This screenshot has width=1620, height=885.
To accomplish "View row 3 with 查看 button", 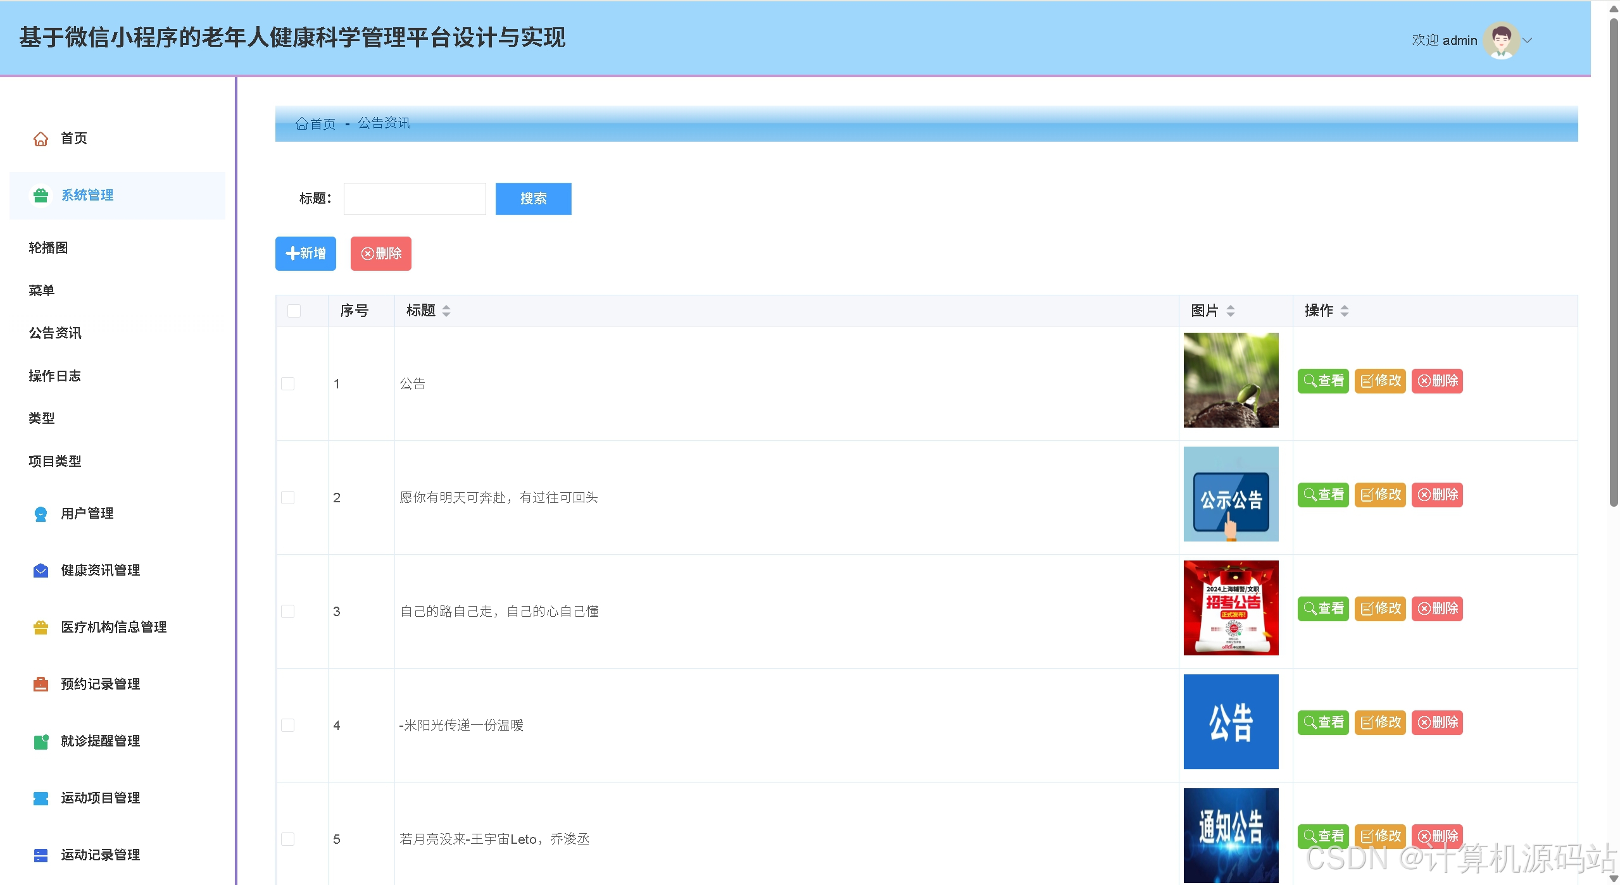I will [1323, 609].
